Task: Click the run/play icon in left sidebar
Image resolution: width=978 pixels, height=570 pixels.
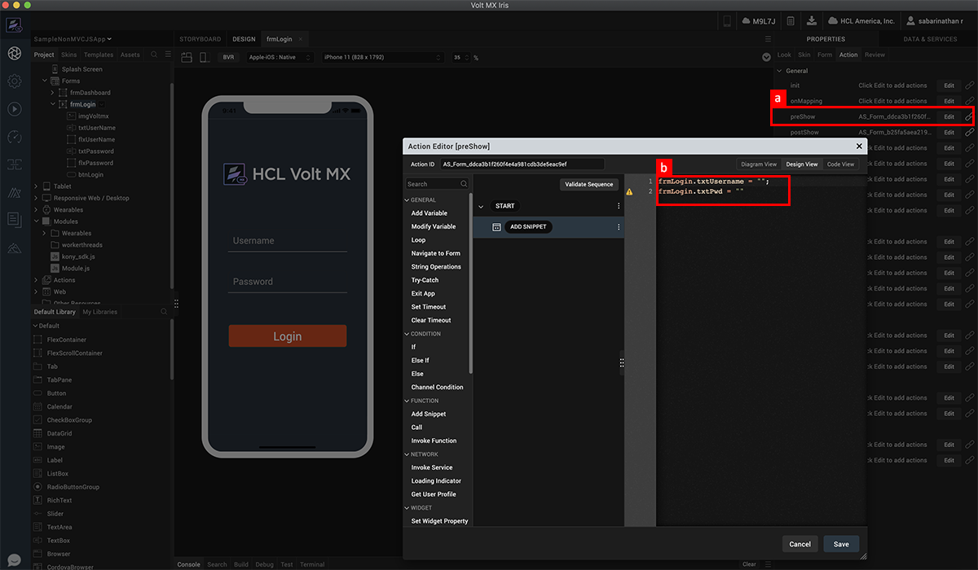Action: tap(14, 108)
